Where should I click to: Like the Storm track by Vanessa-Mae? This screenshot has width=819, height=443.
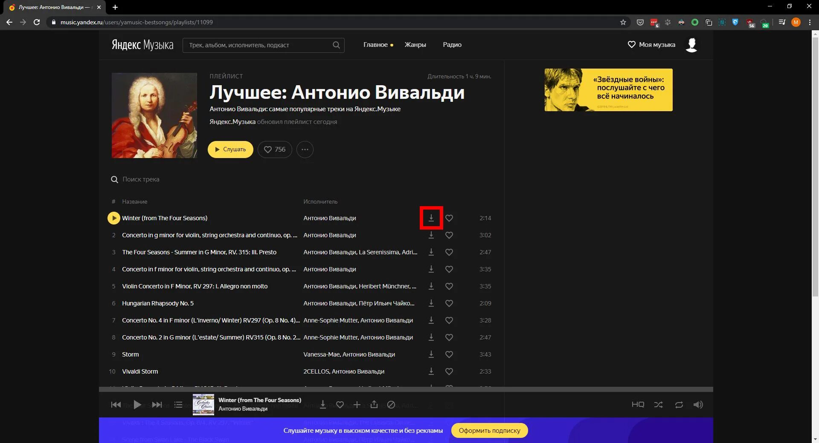[449, 354]
